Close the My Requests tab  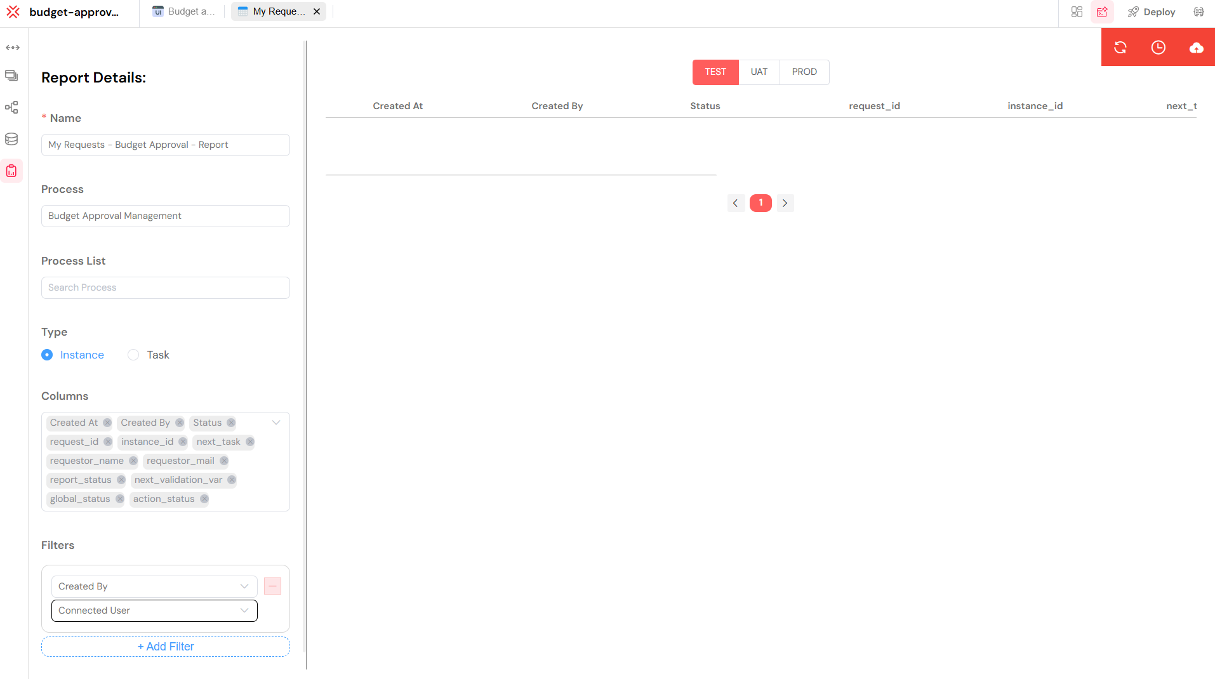[x=317, y=11]
